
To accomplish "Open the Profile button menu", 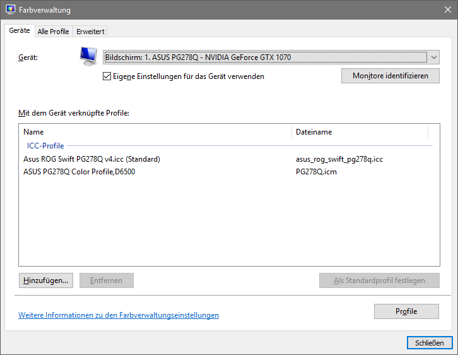I will [406, 311].
